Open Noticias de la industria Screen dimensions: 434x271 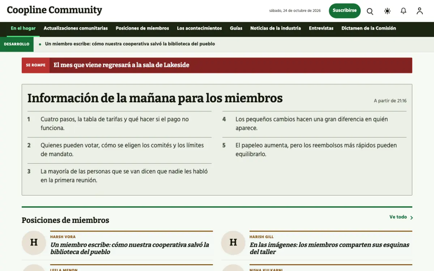(x=276, y=28)
